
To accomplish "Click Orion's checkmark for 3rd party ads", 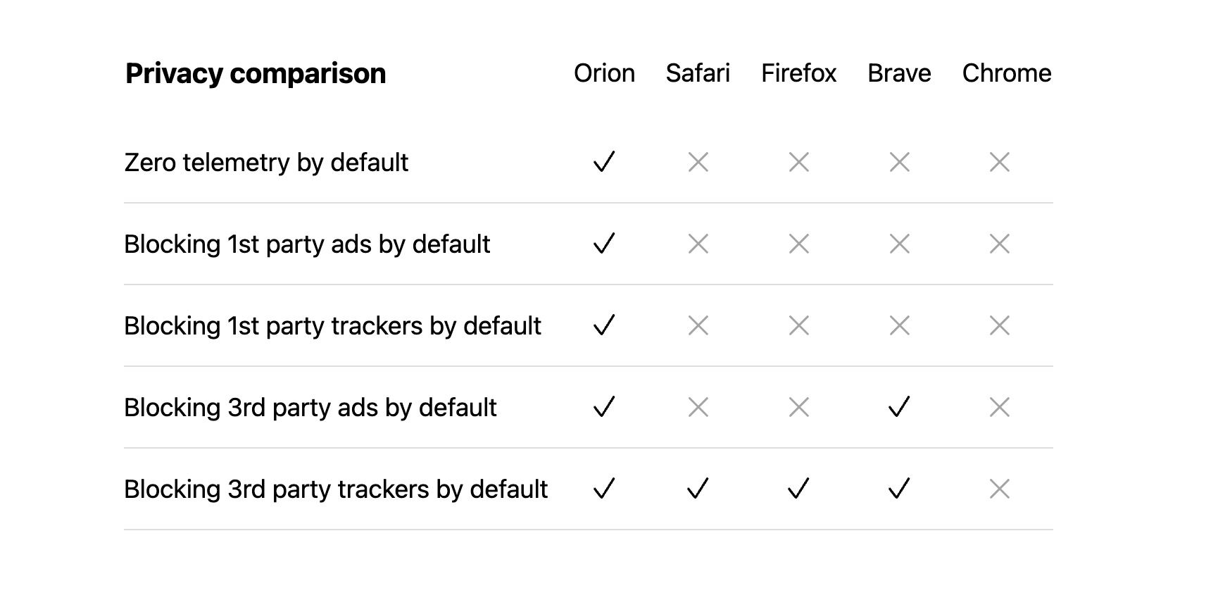I will pyautogui.click(x=604, y=407).
